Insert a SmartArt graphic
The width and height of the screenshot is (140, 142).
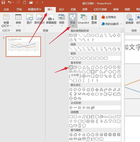click(83, 19)
